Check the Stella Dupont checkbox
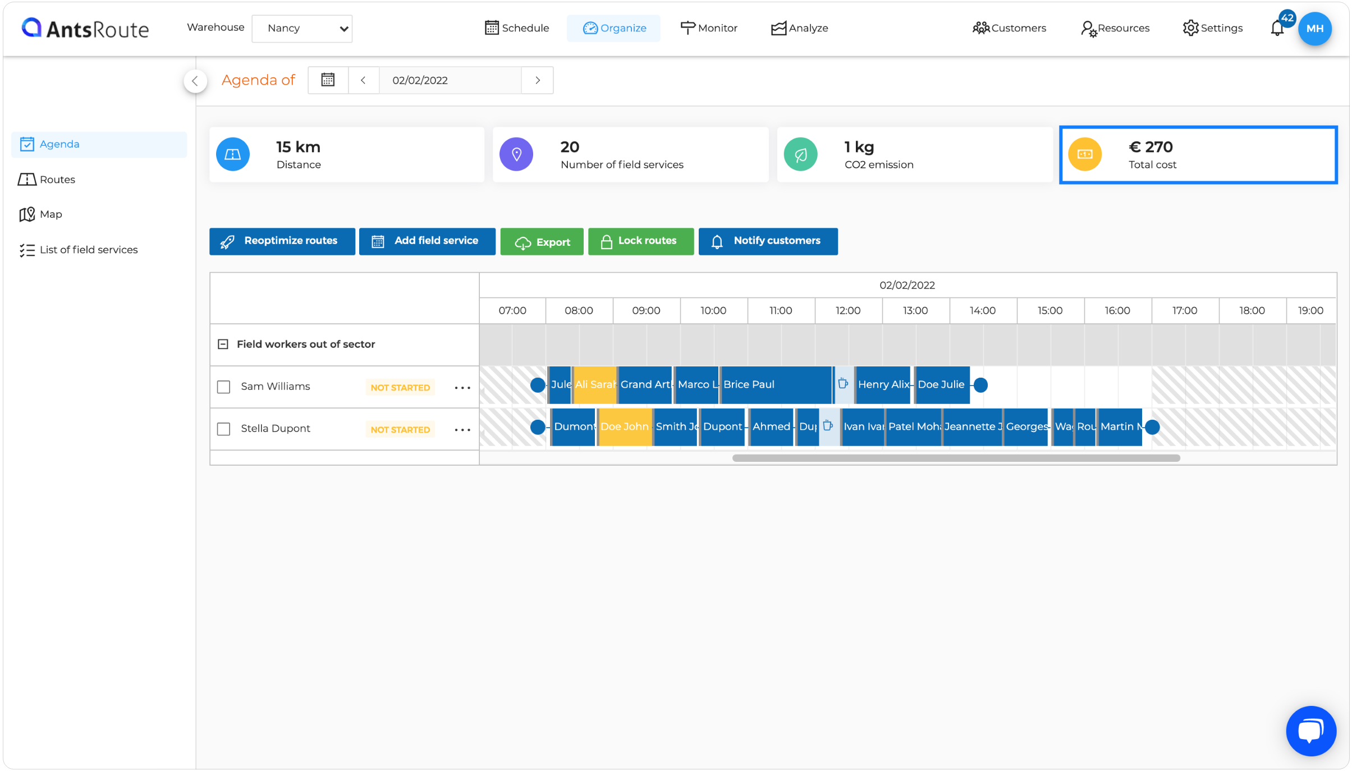The image size is (1352, 771). click(224, 429)
